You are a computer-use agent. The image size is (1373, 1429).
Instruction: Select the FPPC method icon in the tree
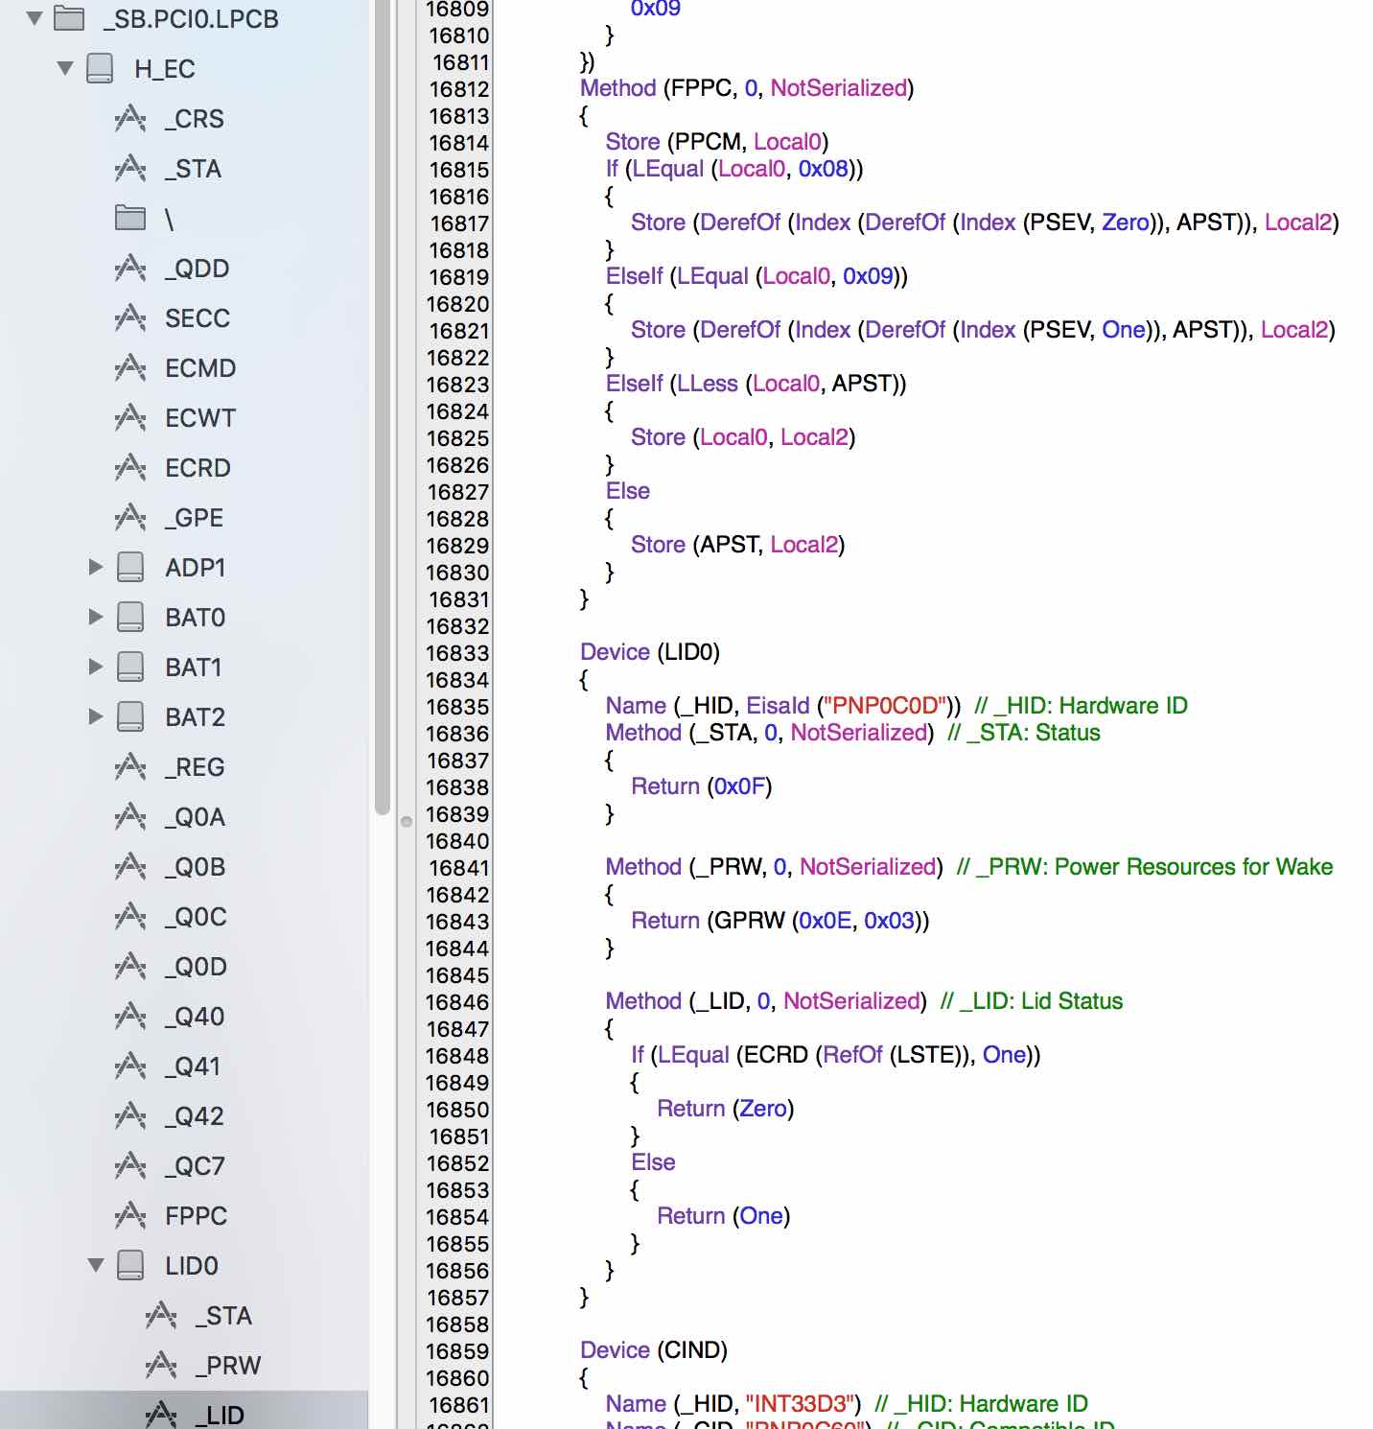[130, 1216]
